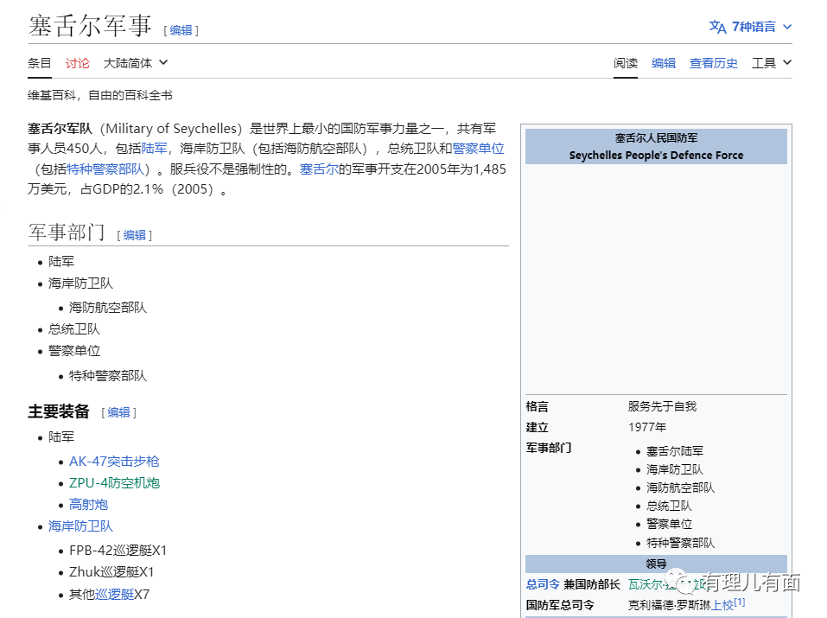The width and height of the screenshot is (827, 618).
Task: Edit the 主要装备 section
Action: (119, 412)
